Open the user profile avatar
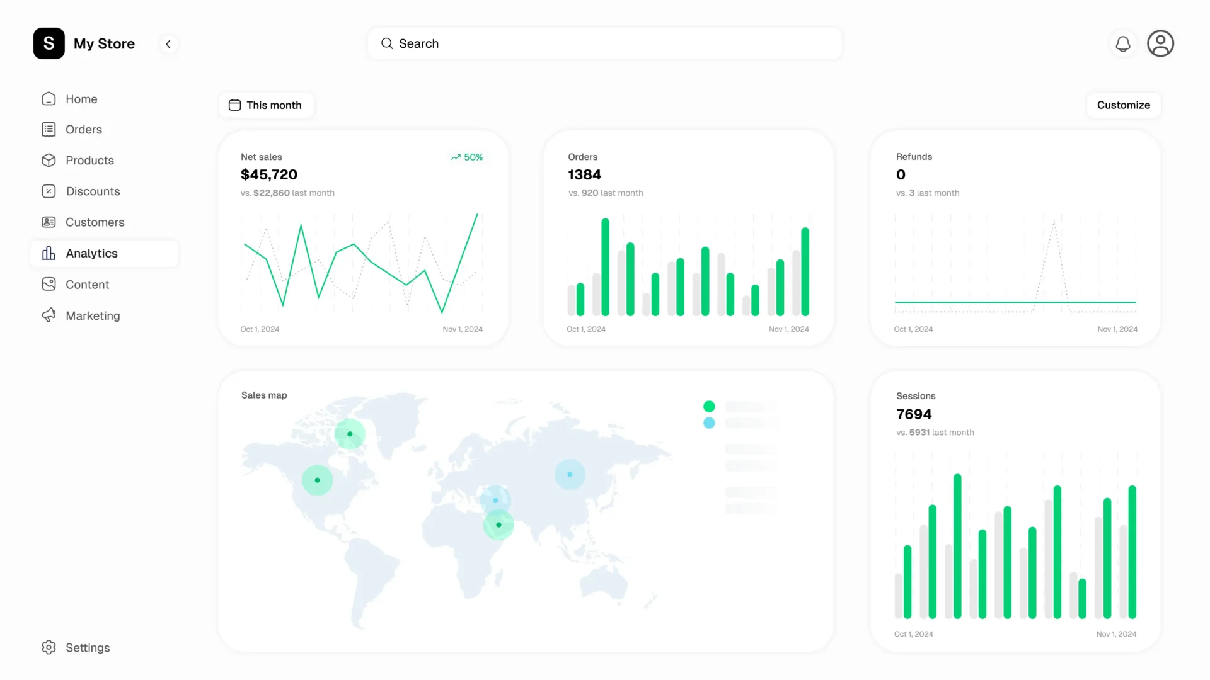This screenshot has width=1210, height=680. [1160, 44]
